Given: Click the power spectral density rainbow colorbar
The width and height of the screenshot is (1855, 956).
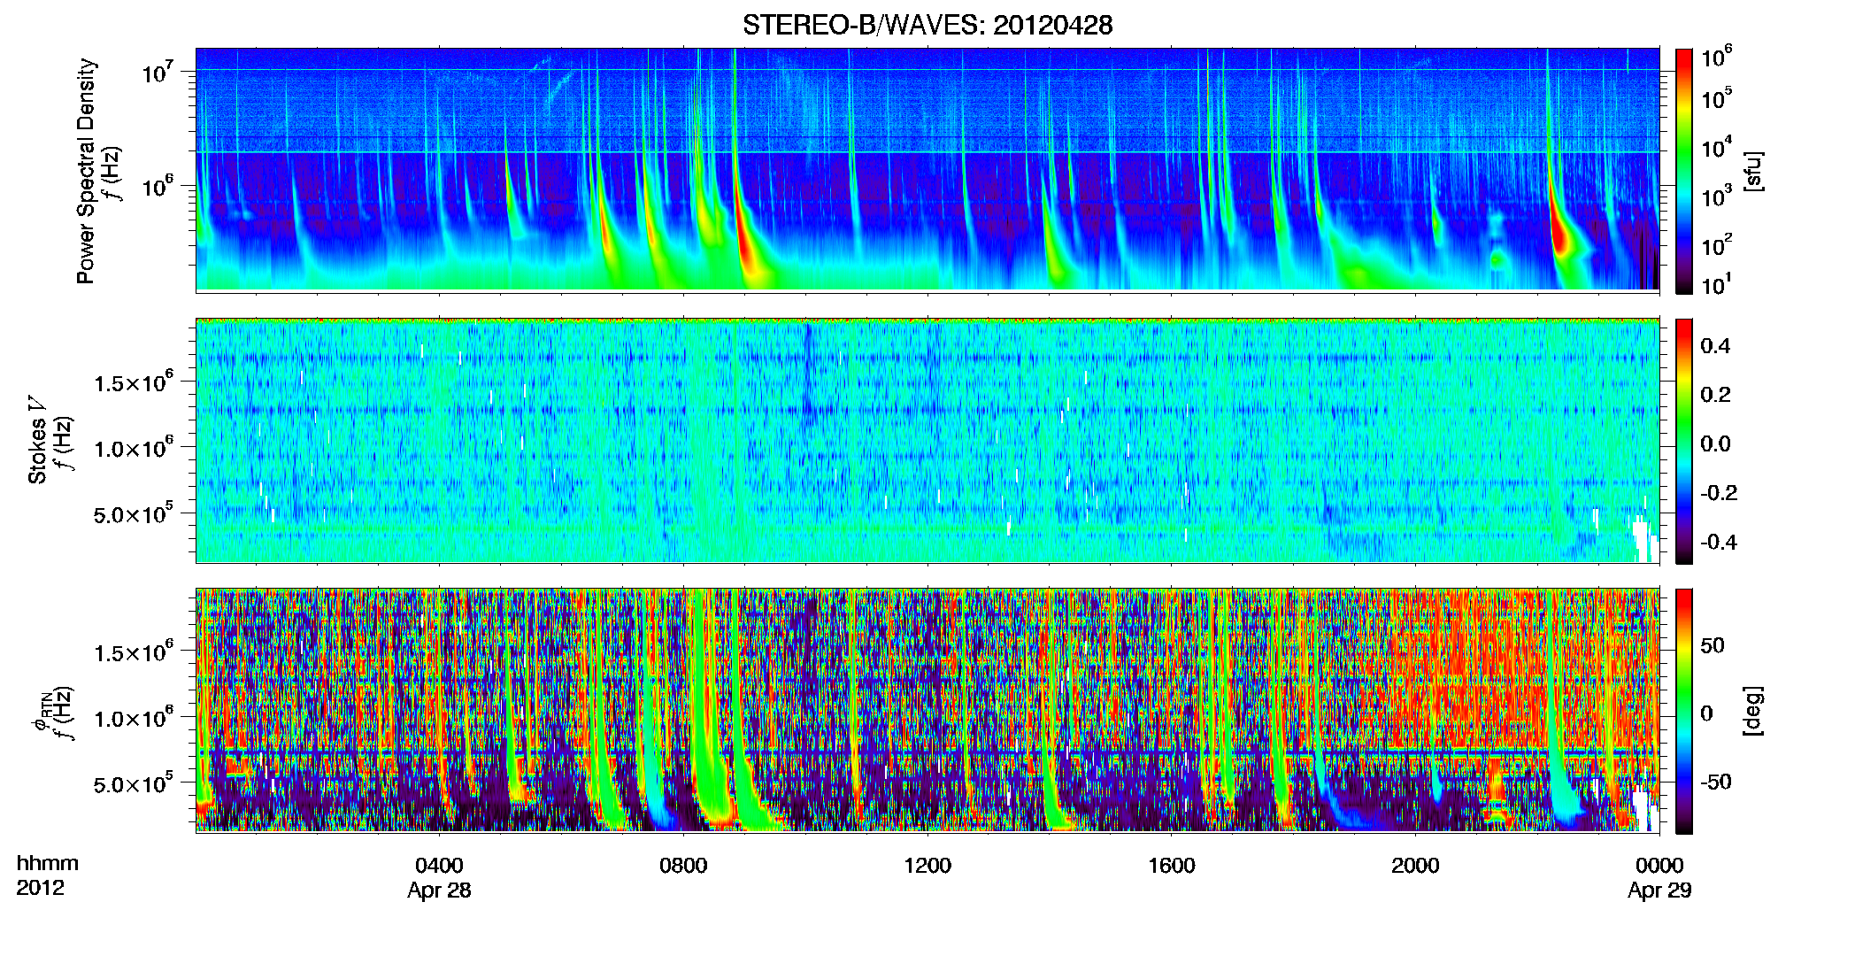Looking at the screenshot, I should (x=1684, y=170).
